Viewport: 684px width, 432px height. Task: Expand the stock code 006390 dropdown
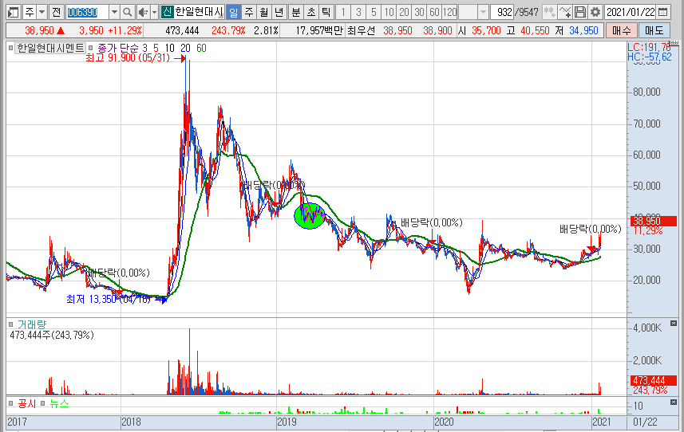pyautogui.click(x=113, y=12)
